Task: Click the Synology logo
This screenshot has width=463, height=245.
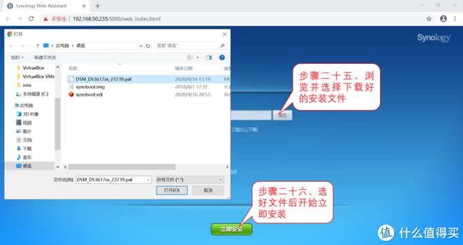Action: pyautogui.click(x=434, y=38)
